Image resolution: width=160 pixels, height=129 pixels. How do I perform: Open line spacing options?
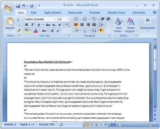tap(102, 25)
